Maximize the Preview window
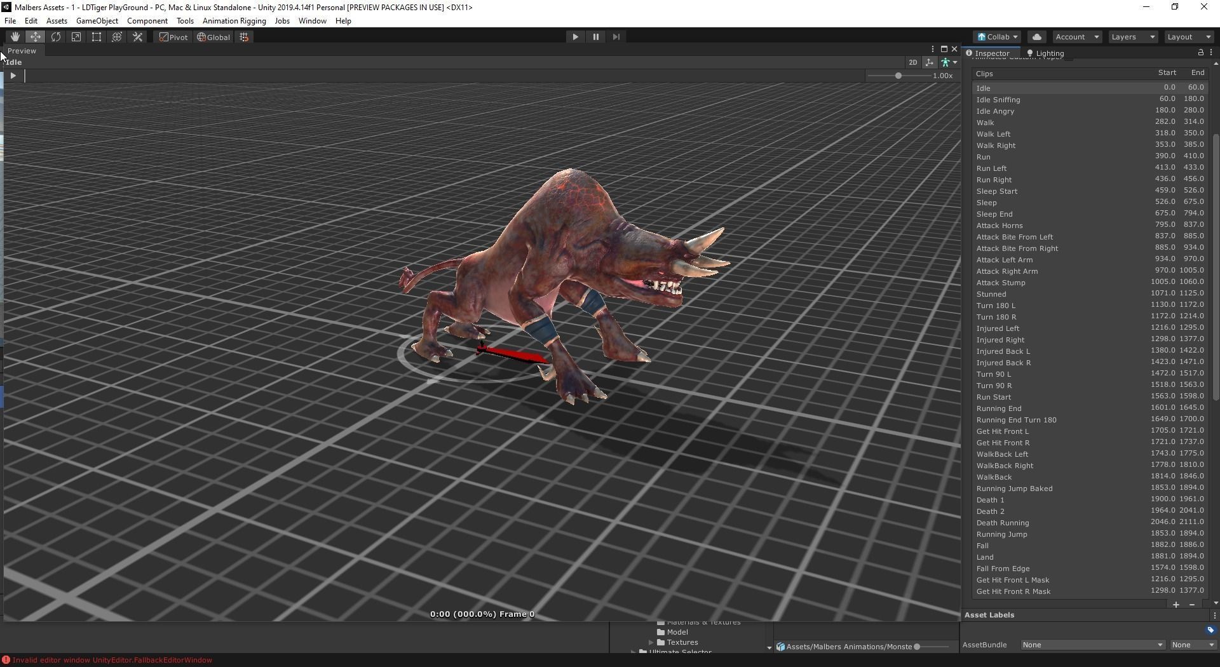This screenshot has height=667, width=1220. [944, 49]
